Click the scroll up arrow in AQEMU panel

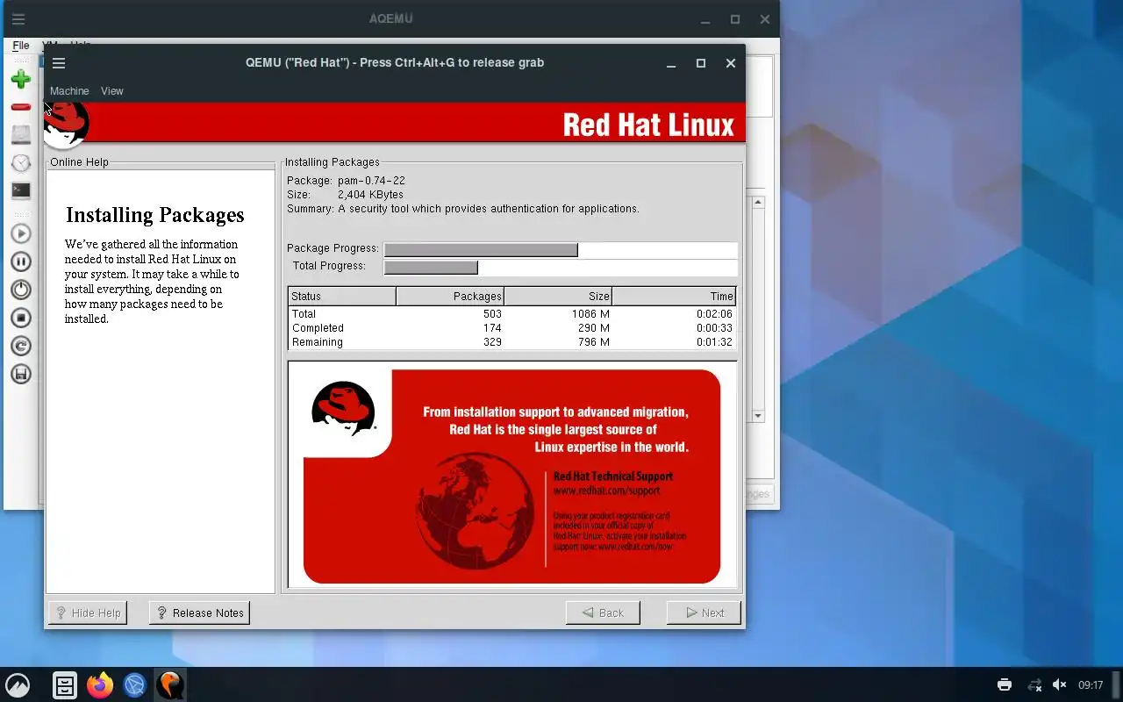point(758,203)
